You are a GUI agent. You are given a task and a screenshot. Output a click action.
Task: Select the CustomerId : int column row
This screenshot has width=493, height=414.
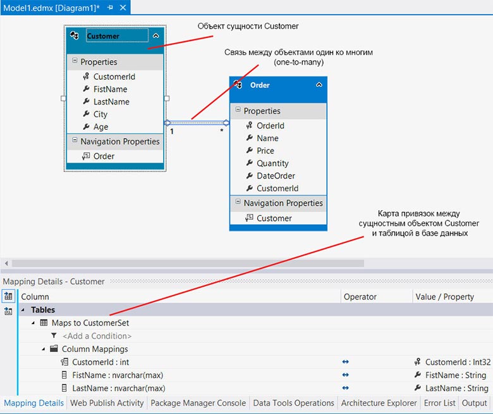pyautogui.click(x=100, y=362)
